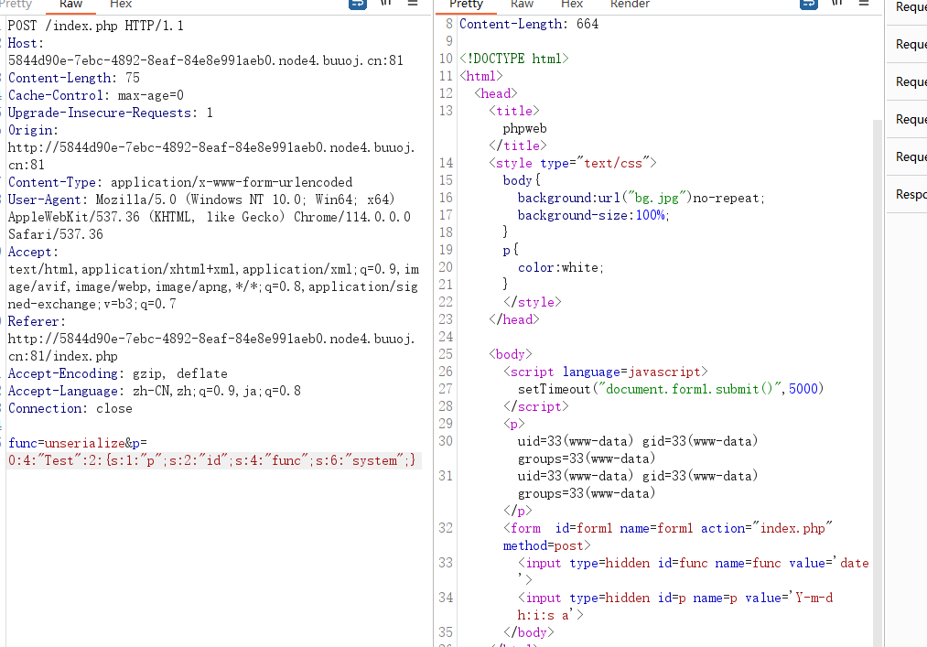Click the '<form id=form1' line in response
The height and width of the screenshot is (647, 927).
click(668, 528)
